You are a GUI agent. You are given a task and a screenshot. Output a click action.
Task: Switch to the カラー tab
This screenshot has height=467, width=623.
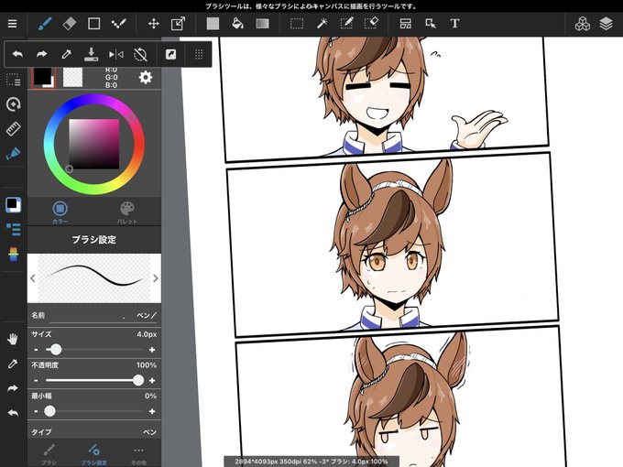[60, 212]
